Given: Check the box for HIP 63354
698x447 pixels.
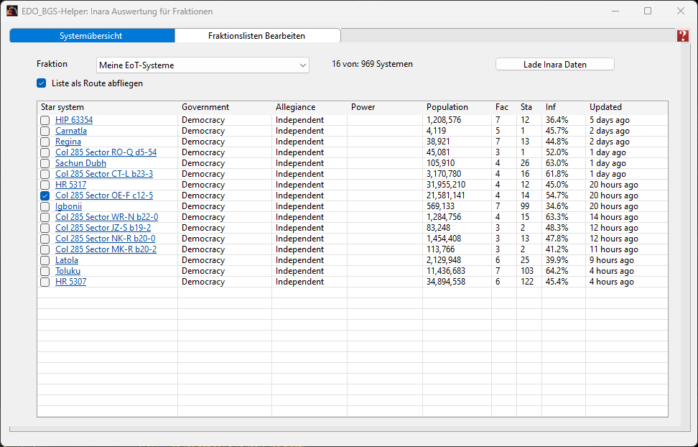Looking at the screenshot, I should point(45,120).
